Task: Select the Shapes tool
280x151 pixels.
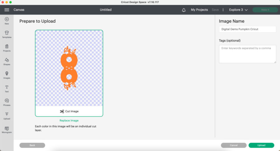Action: click(x=7, y=61)
